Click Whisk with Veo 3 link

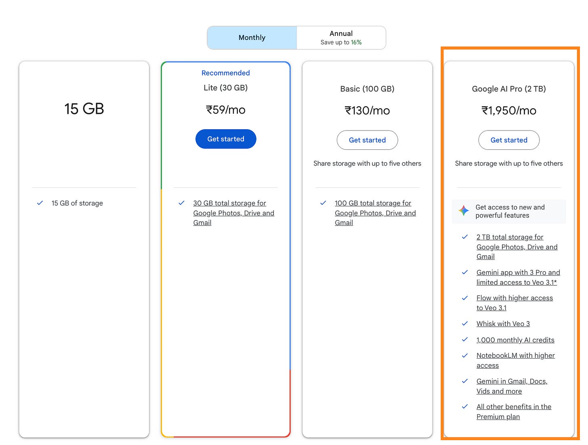coord(503,324)
